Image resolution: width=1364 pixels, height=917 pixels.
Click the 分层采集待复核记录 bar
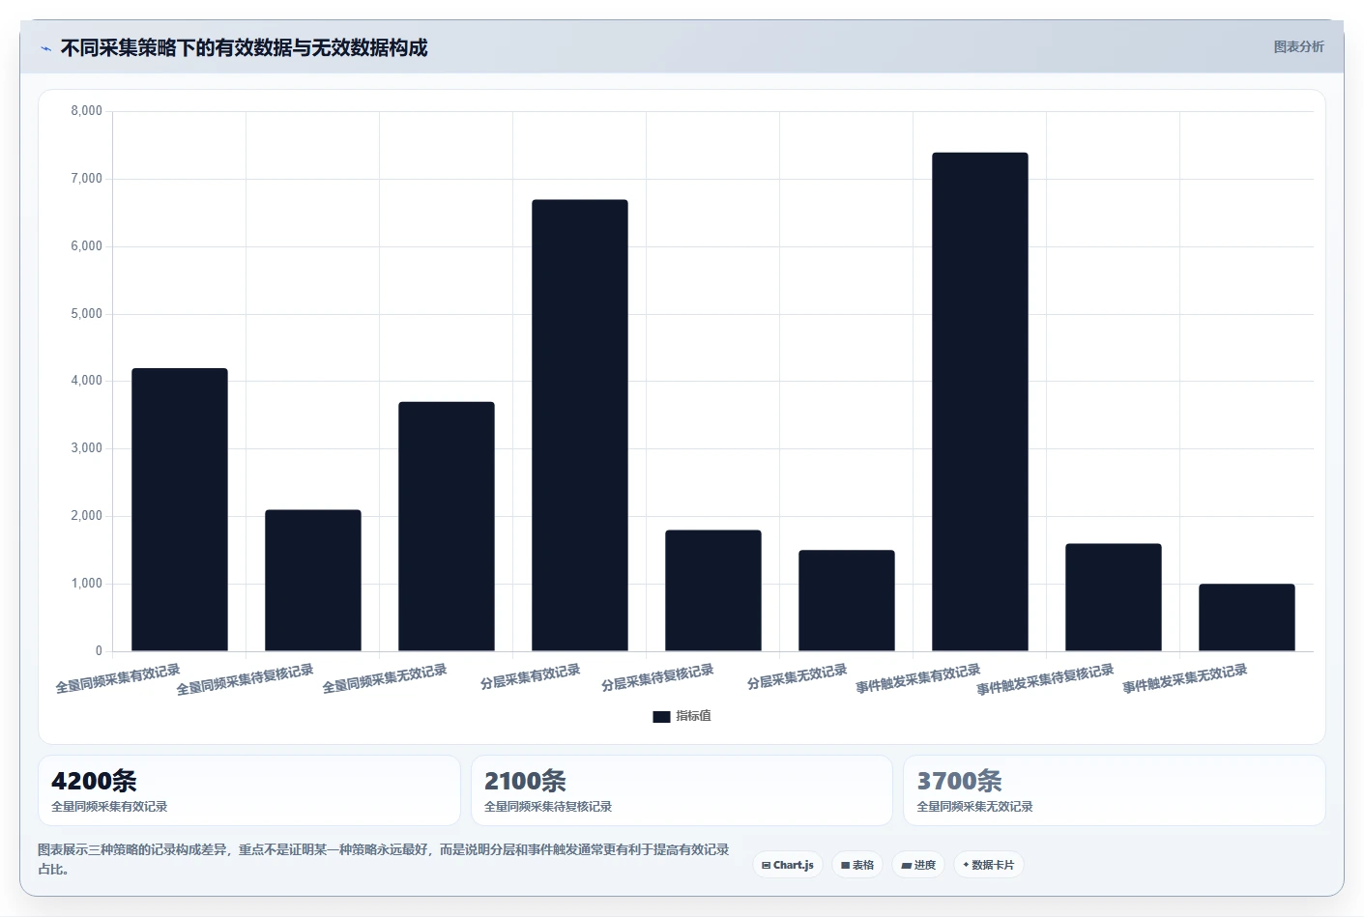point(713,590)
